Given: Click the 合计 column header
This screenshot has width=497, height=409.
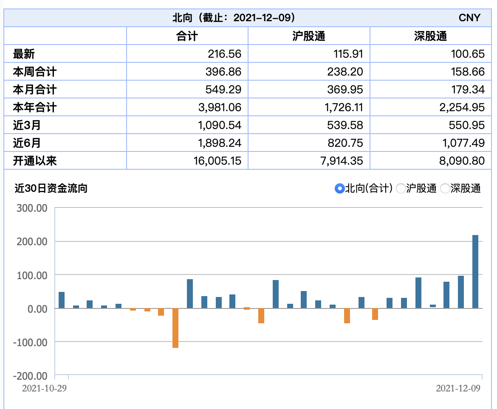Looking at the screenshot, I should tap(187, 36).
